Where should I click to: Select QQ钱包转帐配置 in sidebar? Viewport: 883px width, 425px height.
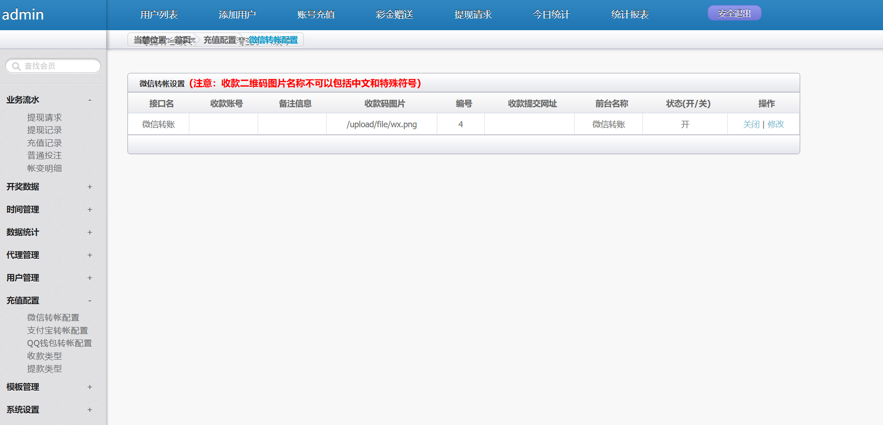tap(59, 343)
